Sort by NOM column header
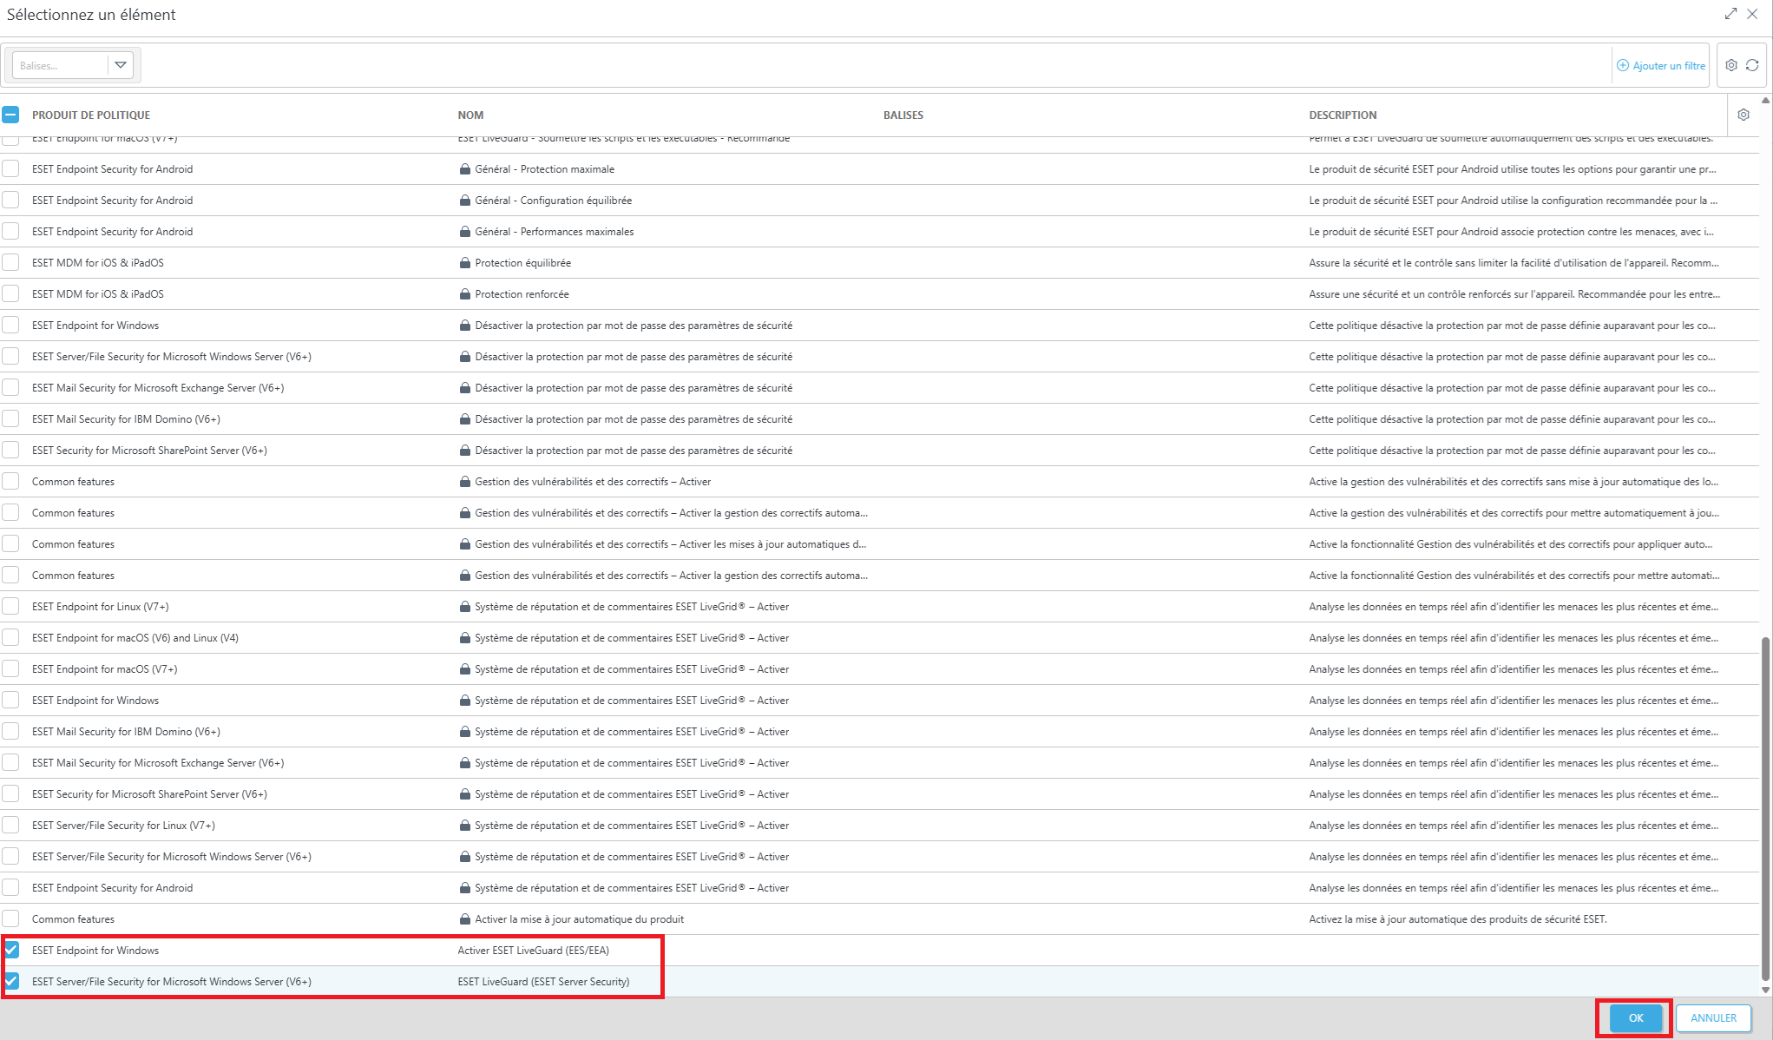This screenshot has height=1040, width=1773. coord(470,115)
